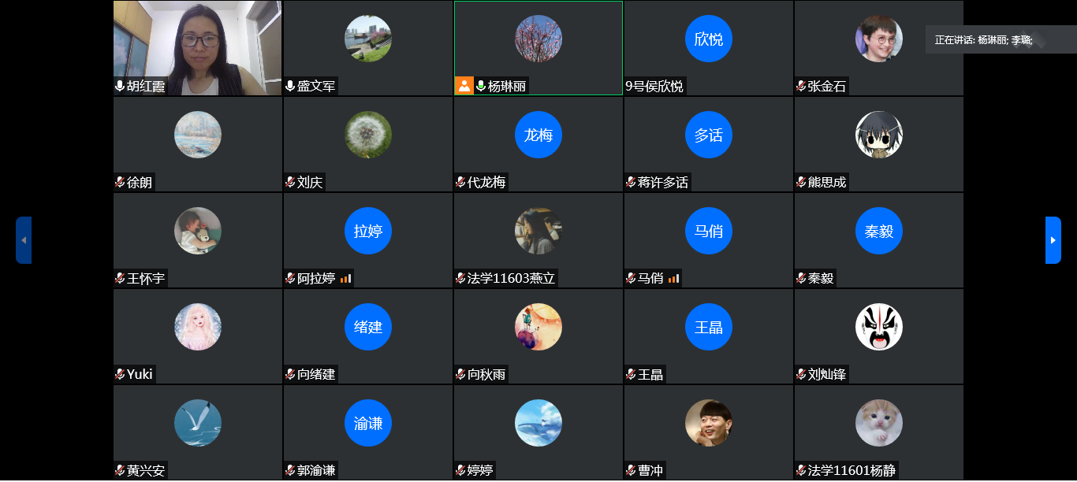Select the 欣悦 blue avatar tile
Viewport: 1077px width, 482px height.
pyautogui.click(x=709, y=39)
